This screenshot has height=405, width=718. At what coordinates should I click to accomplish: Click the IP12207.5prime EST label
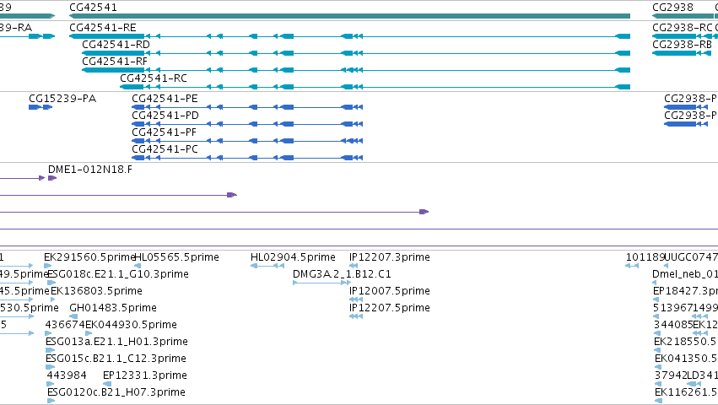390,308
